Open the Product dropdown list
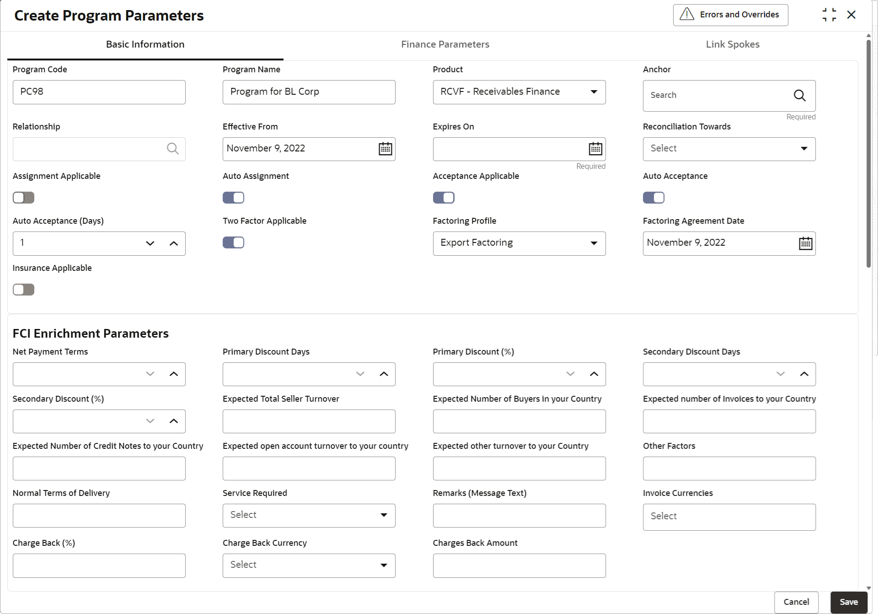Image resolution: width=878 pixels, height=614 pixels. point(594,92)
